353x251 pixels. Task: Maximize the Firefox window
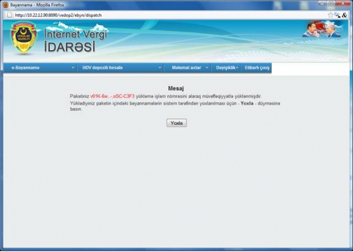[x=332, y=4]
